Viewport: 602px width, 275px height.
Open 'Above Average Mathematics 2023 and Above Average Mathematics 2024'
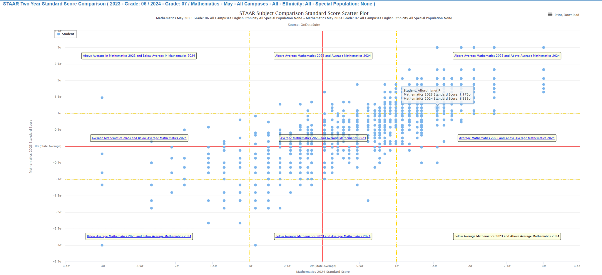[507, 56]
